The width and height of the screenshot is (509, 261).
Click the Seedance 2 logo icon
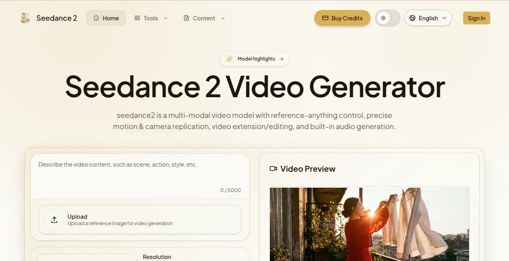(25, 18)
